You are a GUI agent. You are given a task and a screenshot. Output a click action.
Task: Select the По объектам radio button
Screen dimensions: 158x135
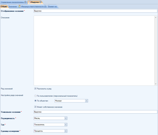click(x=35, y=101)
